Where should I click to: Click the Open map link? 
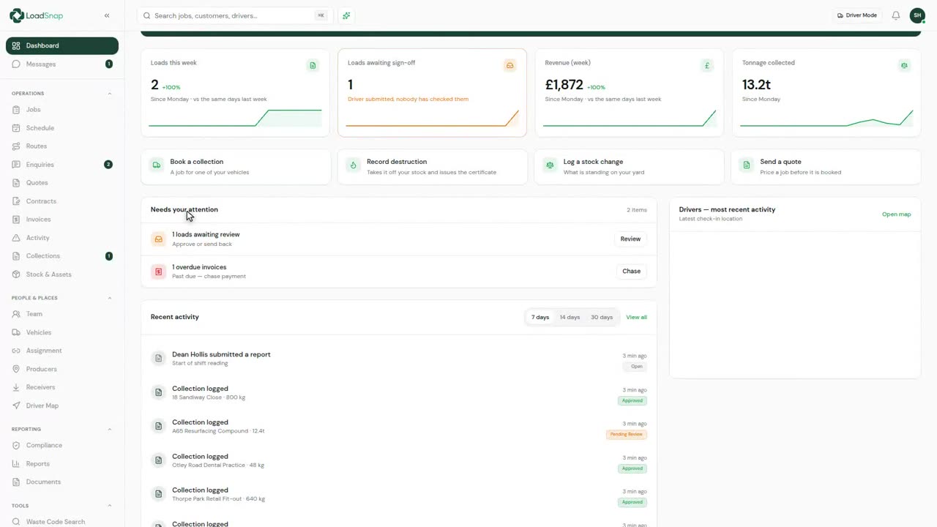[x=896, y=214]
